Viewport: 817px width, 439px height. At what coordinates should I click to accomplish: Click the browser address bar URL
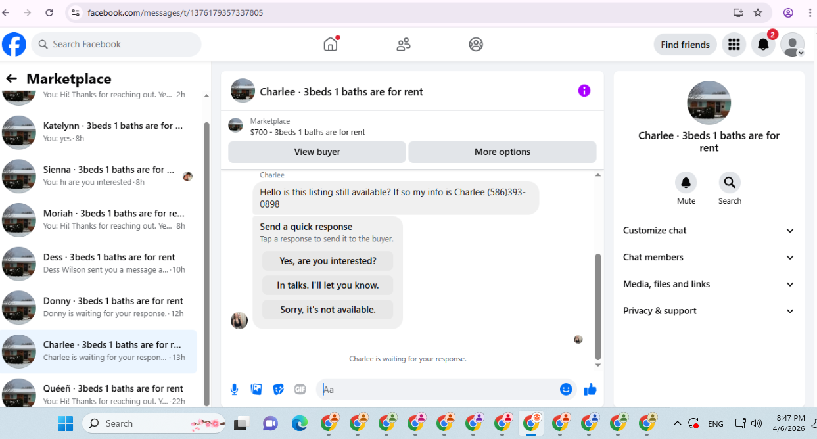click(175, 12)
